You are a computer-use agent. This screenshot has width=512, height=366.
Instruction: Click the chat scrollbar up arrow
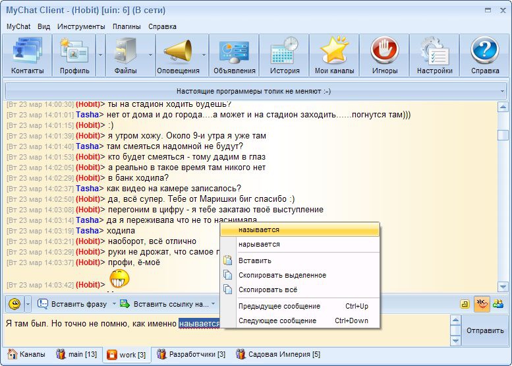coord(503,107)
